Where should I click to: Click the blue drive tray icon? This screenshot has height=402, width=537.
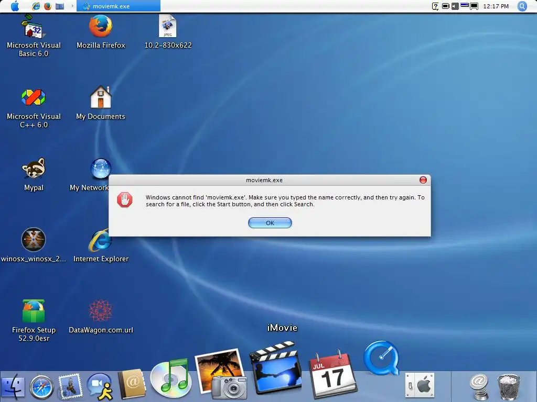point(465,5)
